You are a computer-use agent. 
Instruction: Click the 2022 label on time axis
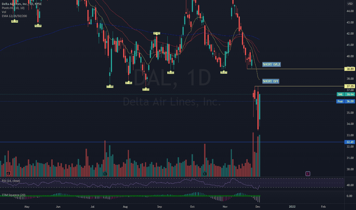(x=292, y=207)
